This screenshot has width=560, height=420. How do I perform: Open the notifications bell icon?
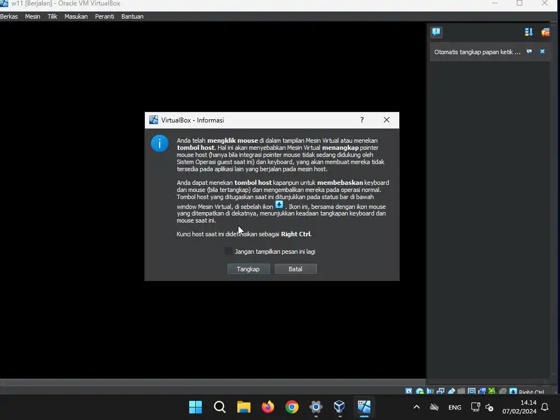[545, 407]
